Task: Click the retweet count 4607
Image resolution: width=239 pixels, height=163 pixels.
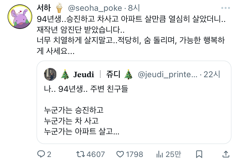Action: [96, 154]
